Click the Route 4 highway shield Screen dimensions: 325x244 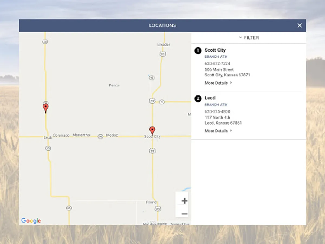click(162, 102)
